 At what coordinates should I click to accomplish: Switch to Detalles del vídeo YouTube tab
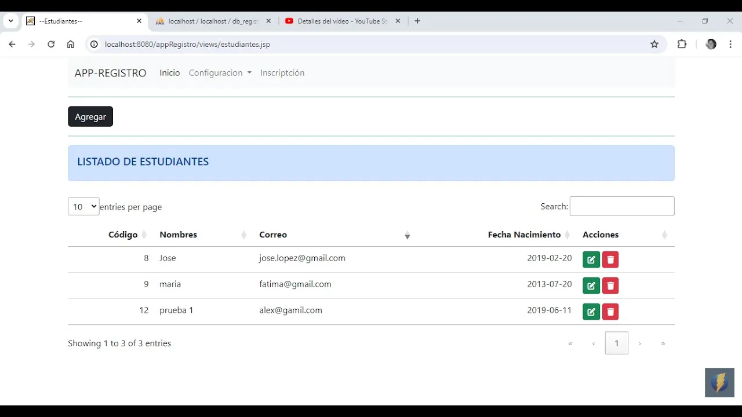tap(342, 21)
